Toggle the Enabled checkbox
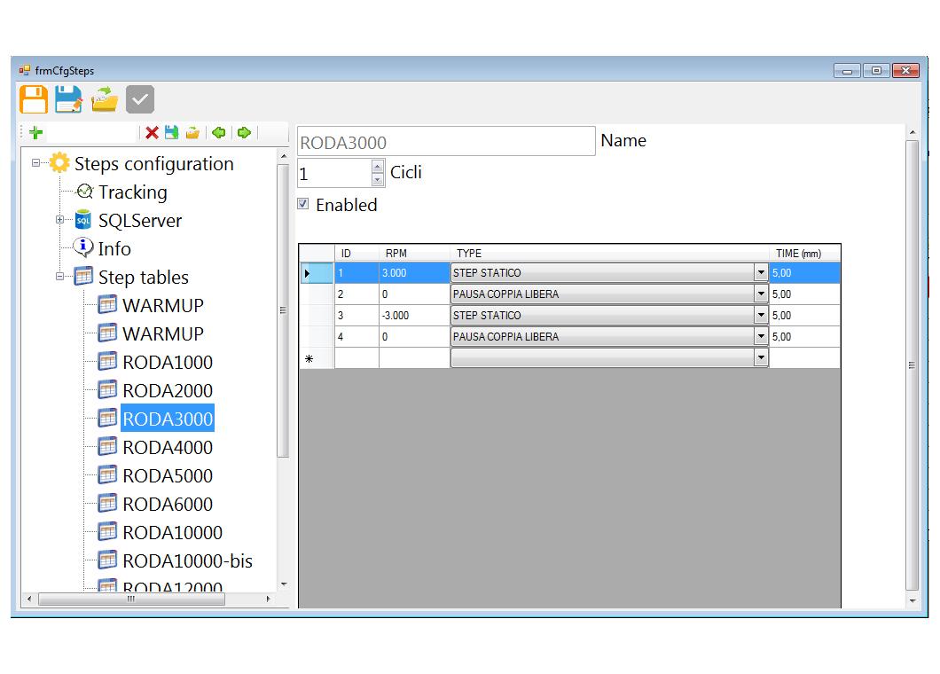940x674 pixels. point(303,204)
